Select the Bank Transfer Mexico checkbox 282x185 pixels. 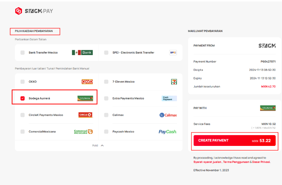[22, 52]
